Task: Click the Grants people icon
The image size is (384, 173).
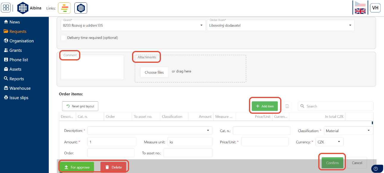Action: pyautogui.click(x=6, y=50)
